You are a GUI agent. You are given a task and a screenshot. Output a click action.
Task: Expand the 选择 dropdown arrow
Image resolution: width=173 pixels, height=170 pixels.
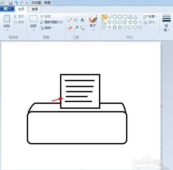[34, 30]
